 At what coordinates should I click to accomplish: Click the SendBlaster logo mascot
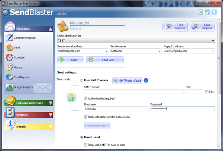(x=6, y=12)
